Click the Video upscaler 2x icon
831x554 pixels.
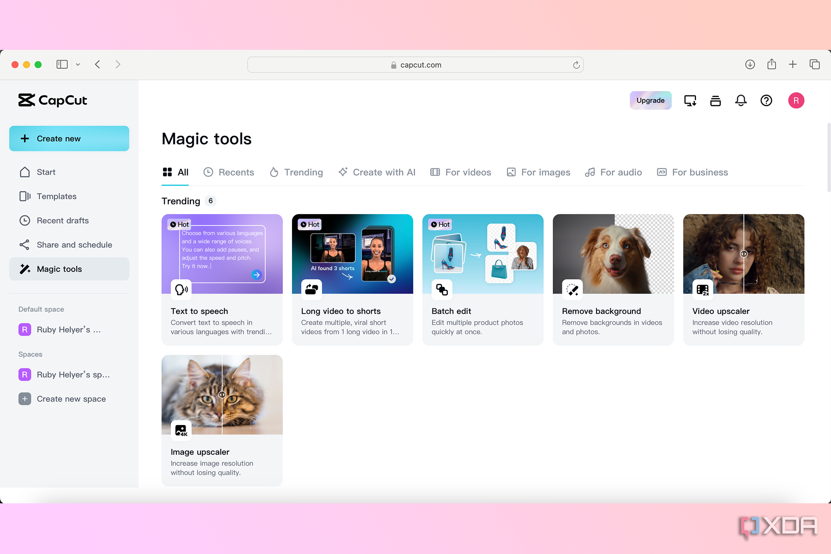pyautogui.click(x=702, y=290)
